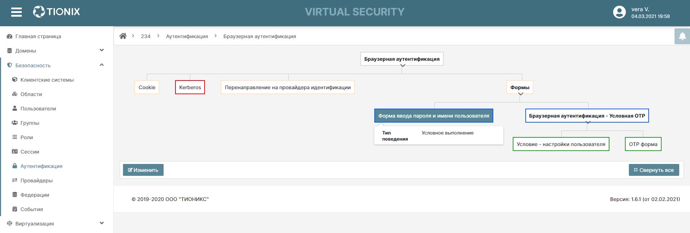Viewport: 690px width, 233px height.
Task: Click the TIONIX logo
Action: tap(56, 12)
